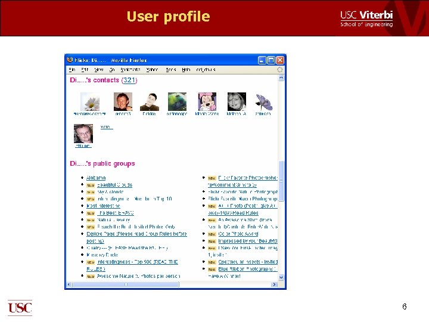Open the 321 contacts count link

tap(129, 80)
